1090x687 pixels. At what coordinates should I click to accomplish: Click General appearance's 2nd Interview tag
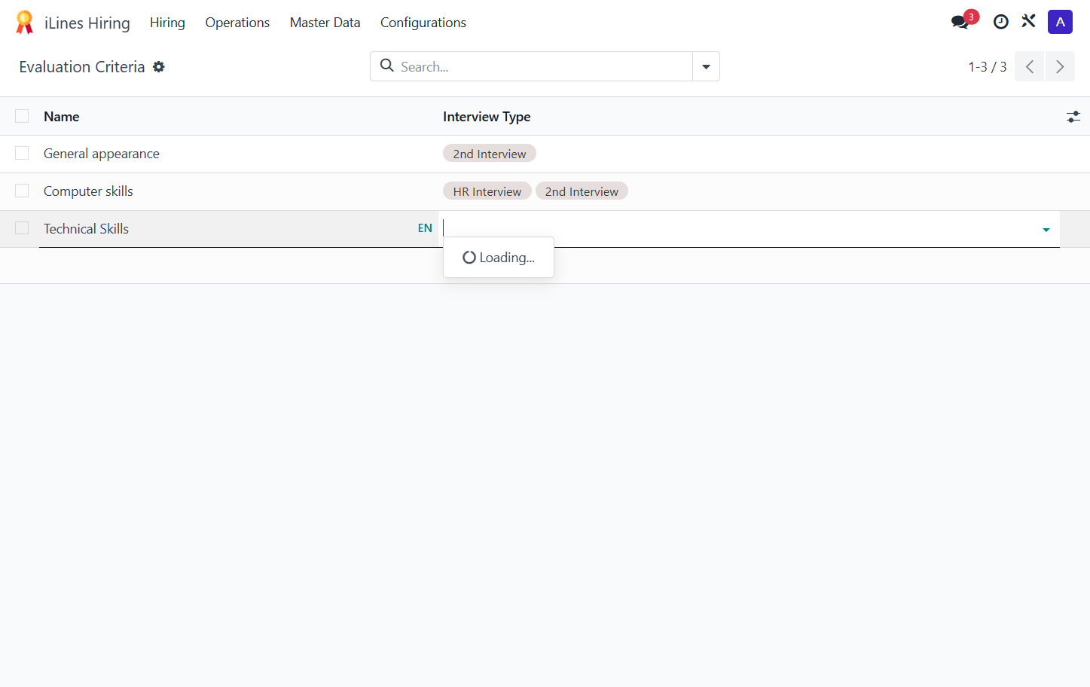490,154
